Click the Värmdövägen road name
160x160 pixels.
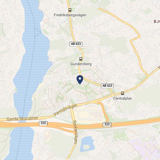tap(65, 110)
